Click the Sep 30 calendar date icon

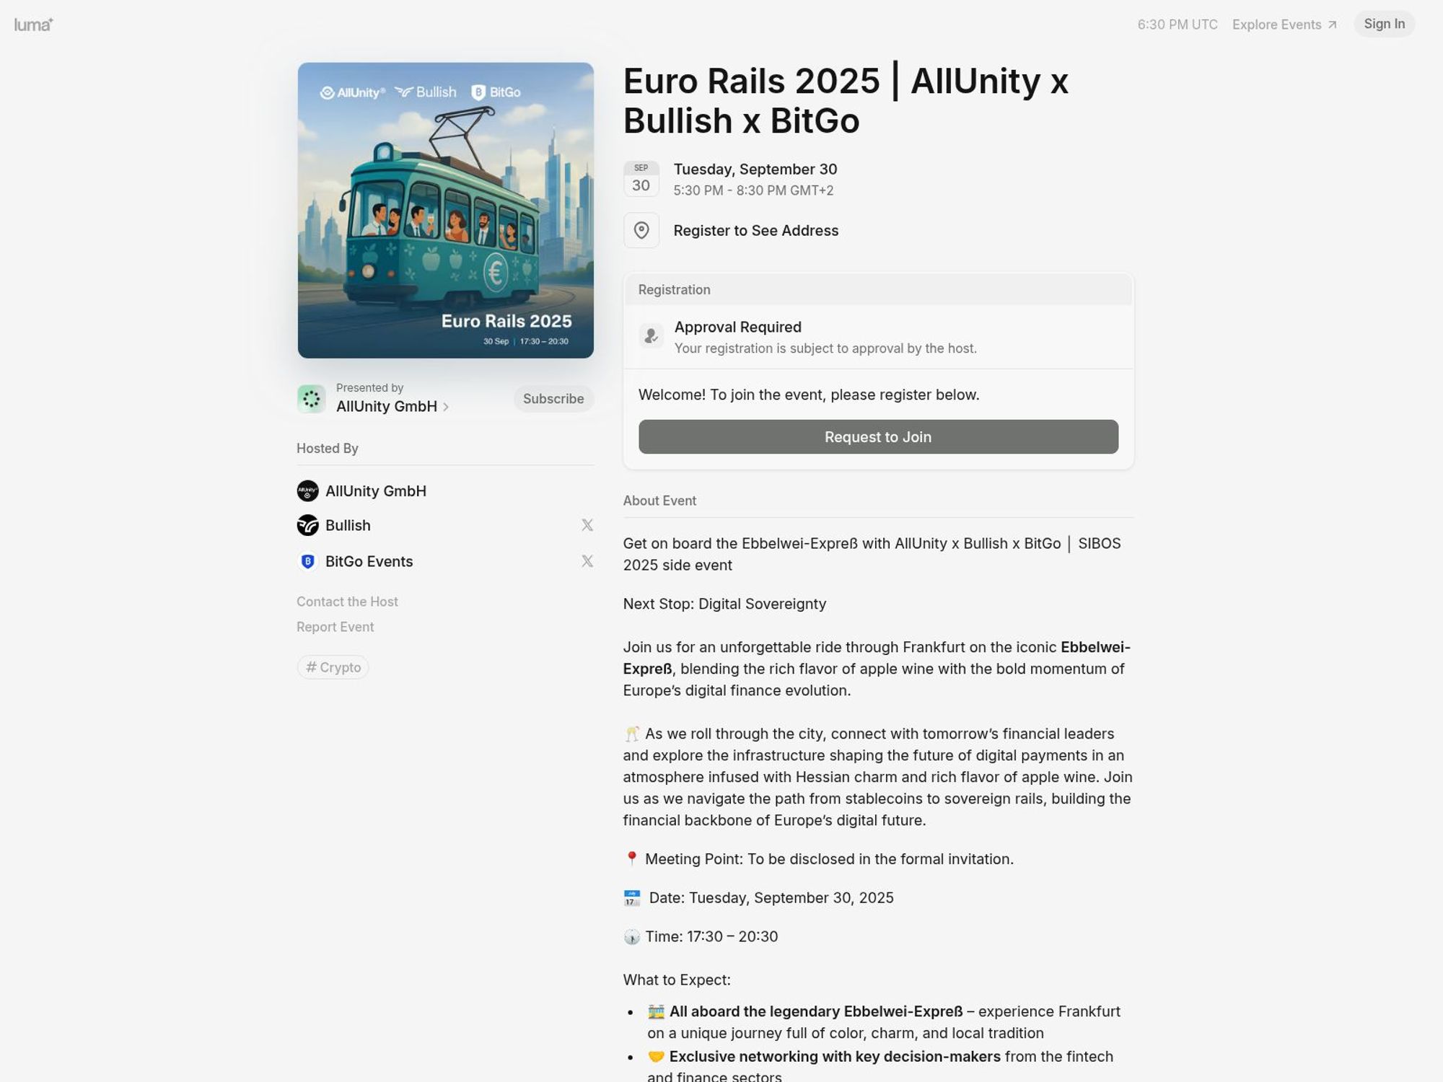pyautogui.click(x=641, y=179)
